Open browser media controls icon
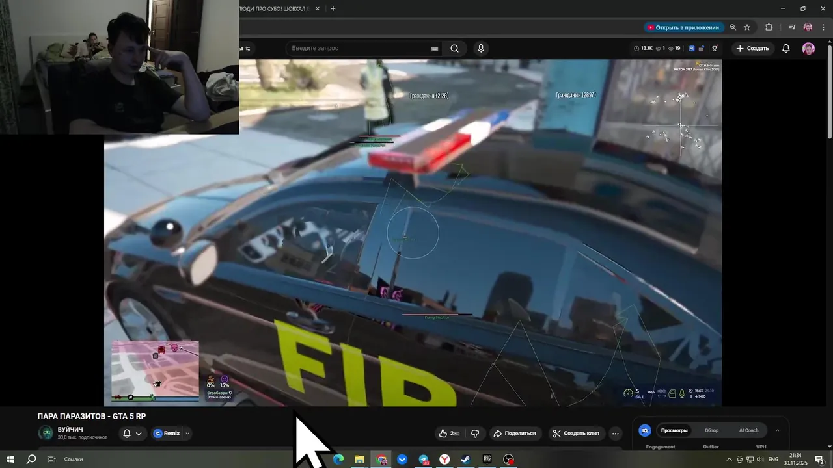The height and width of the screenshot is (468, 833). coord(792,27)
